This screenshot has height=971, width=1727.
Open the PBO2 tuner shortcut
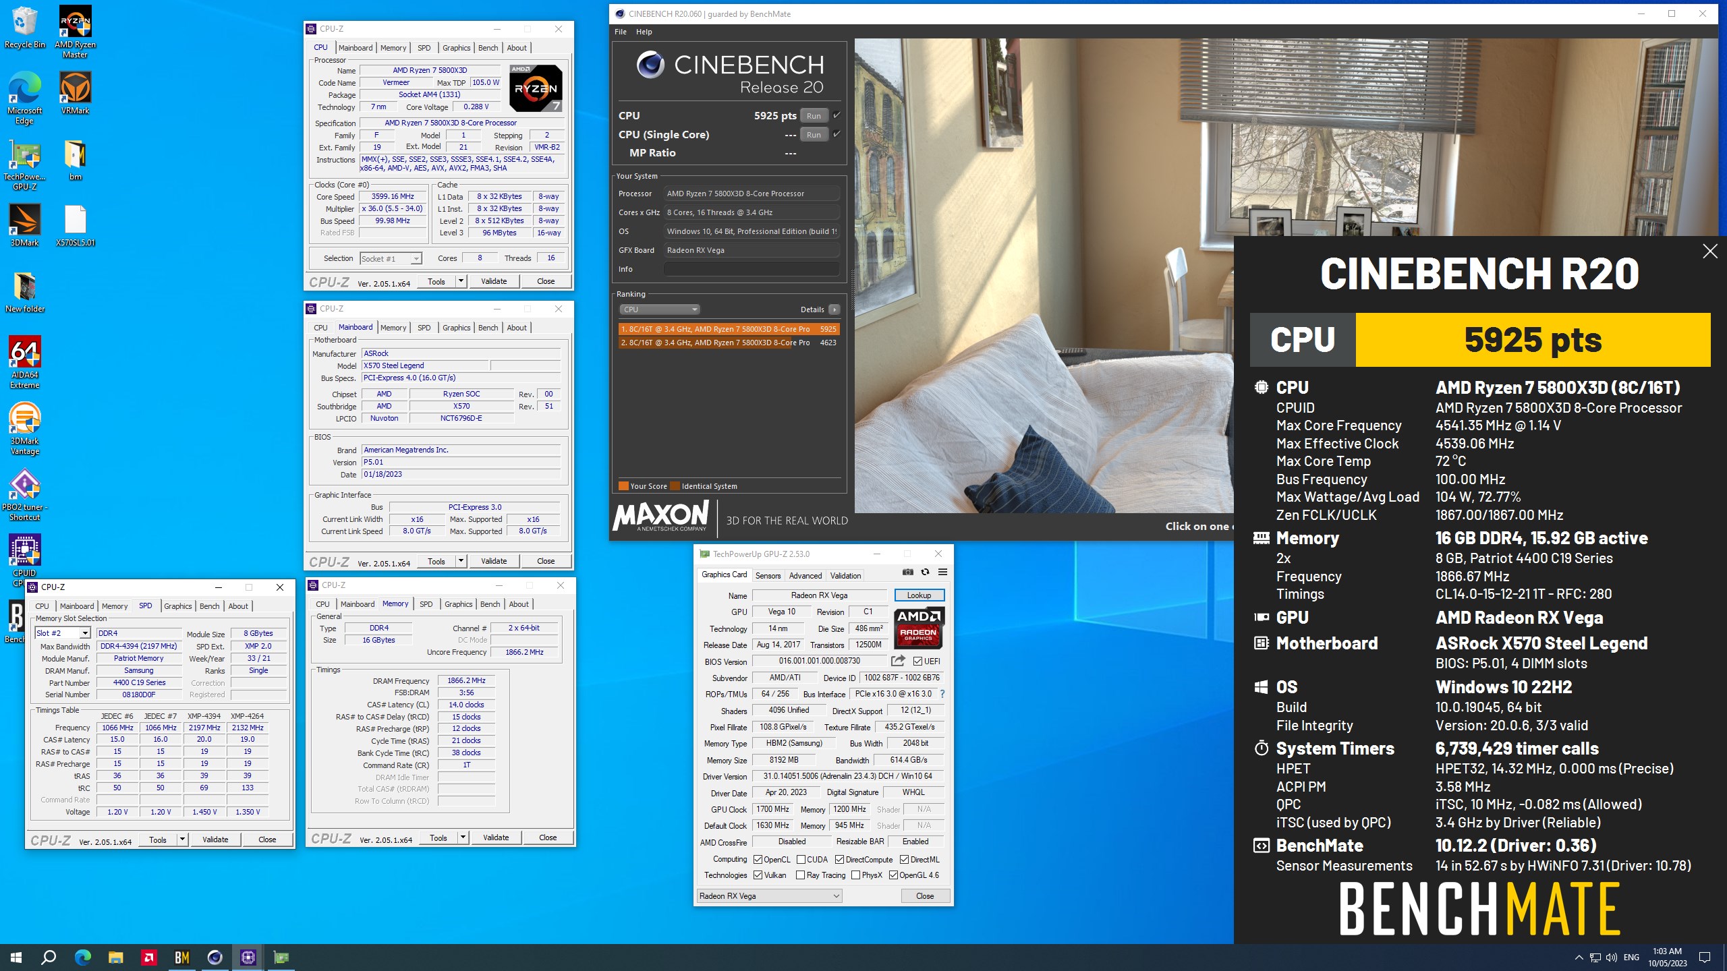[x=25, y=494]
